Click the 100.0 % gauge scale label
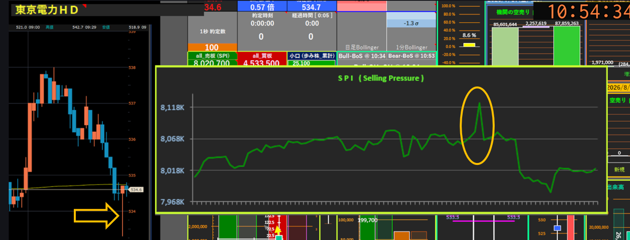This screenshot has width=630, height=240. click(448, 6)
